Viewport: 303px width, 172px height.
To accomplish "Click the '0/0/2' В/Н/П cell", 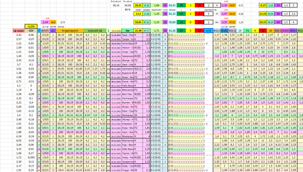I will (45, 69).
